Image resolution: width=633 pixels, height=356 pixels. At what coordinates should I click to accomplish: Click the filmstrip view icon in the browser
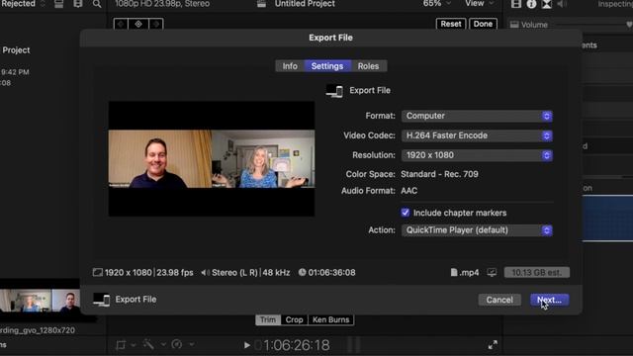click(x=78, y=4)
